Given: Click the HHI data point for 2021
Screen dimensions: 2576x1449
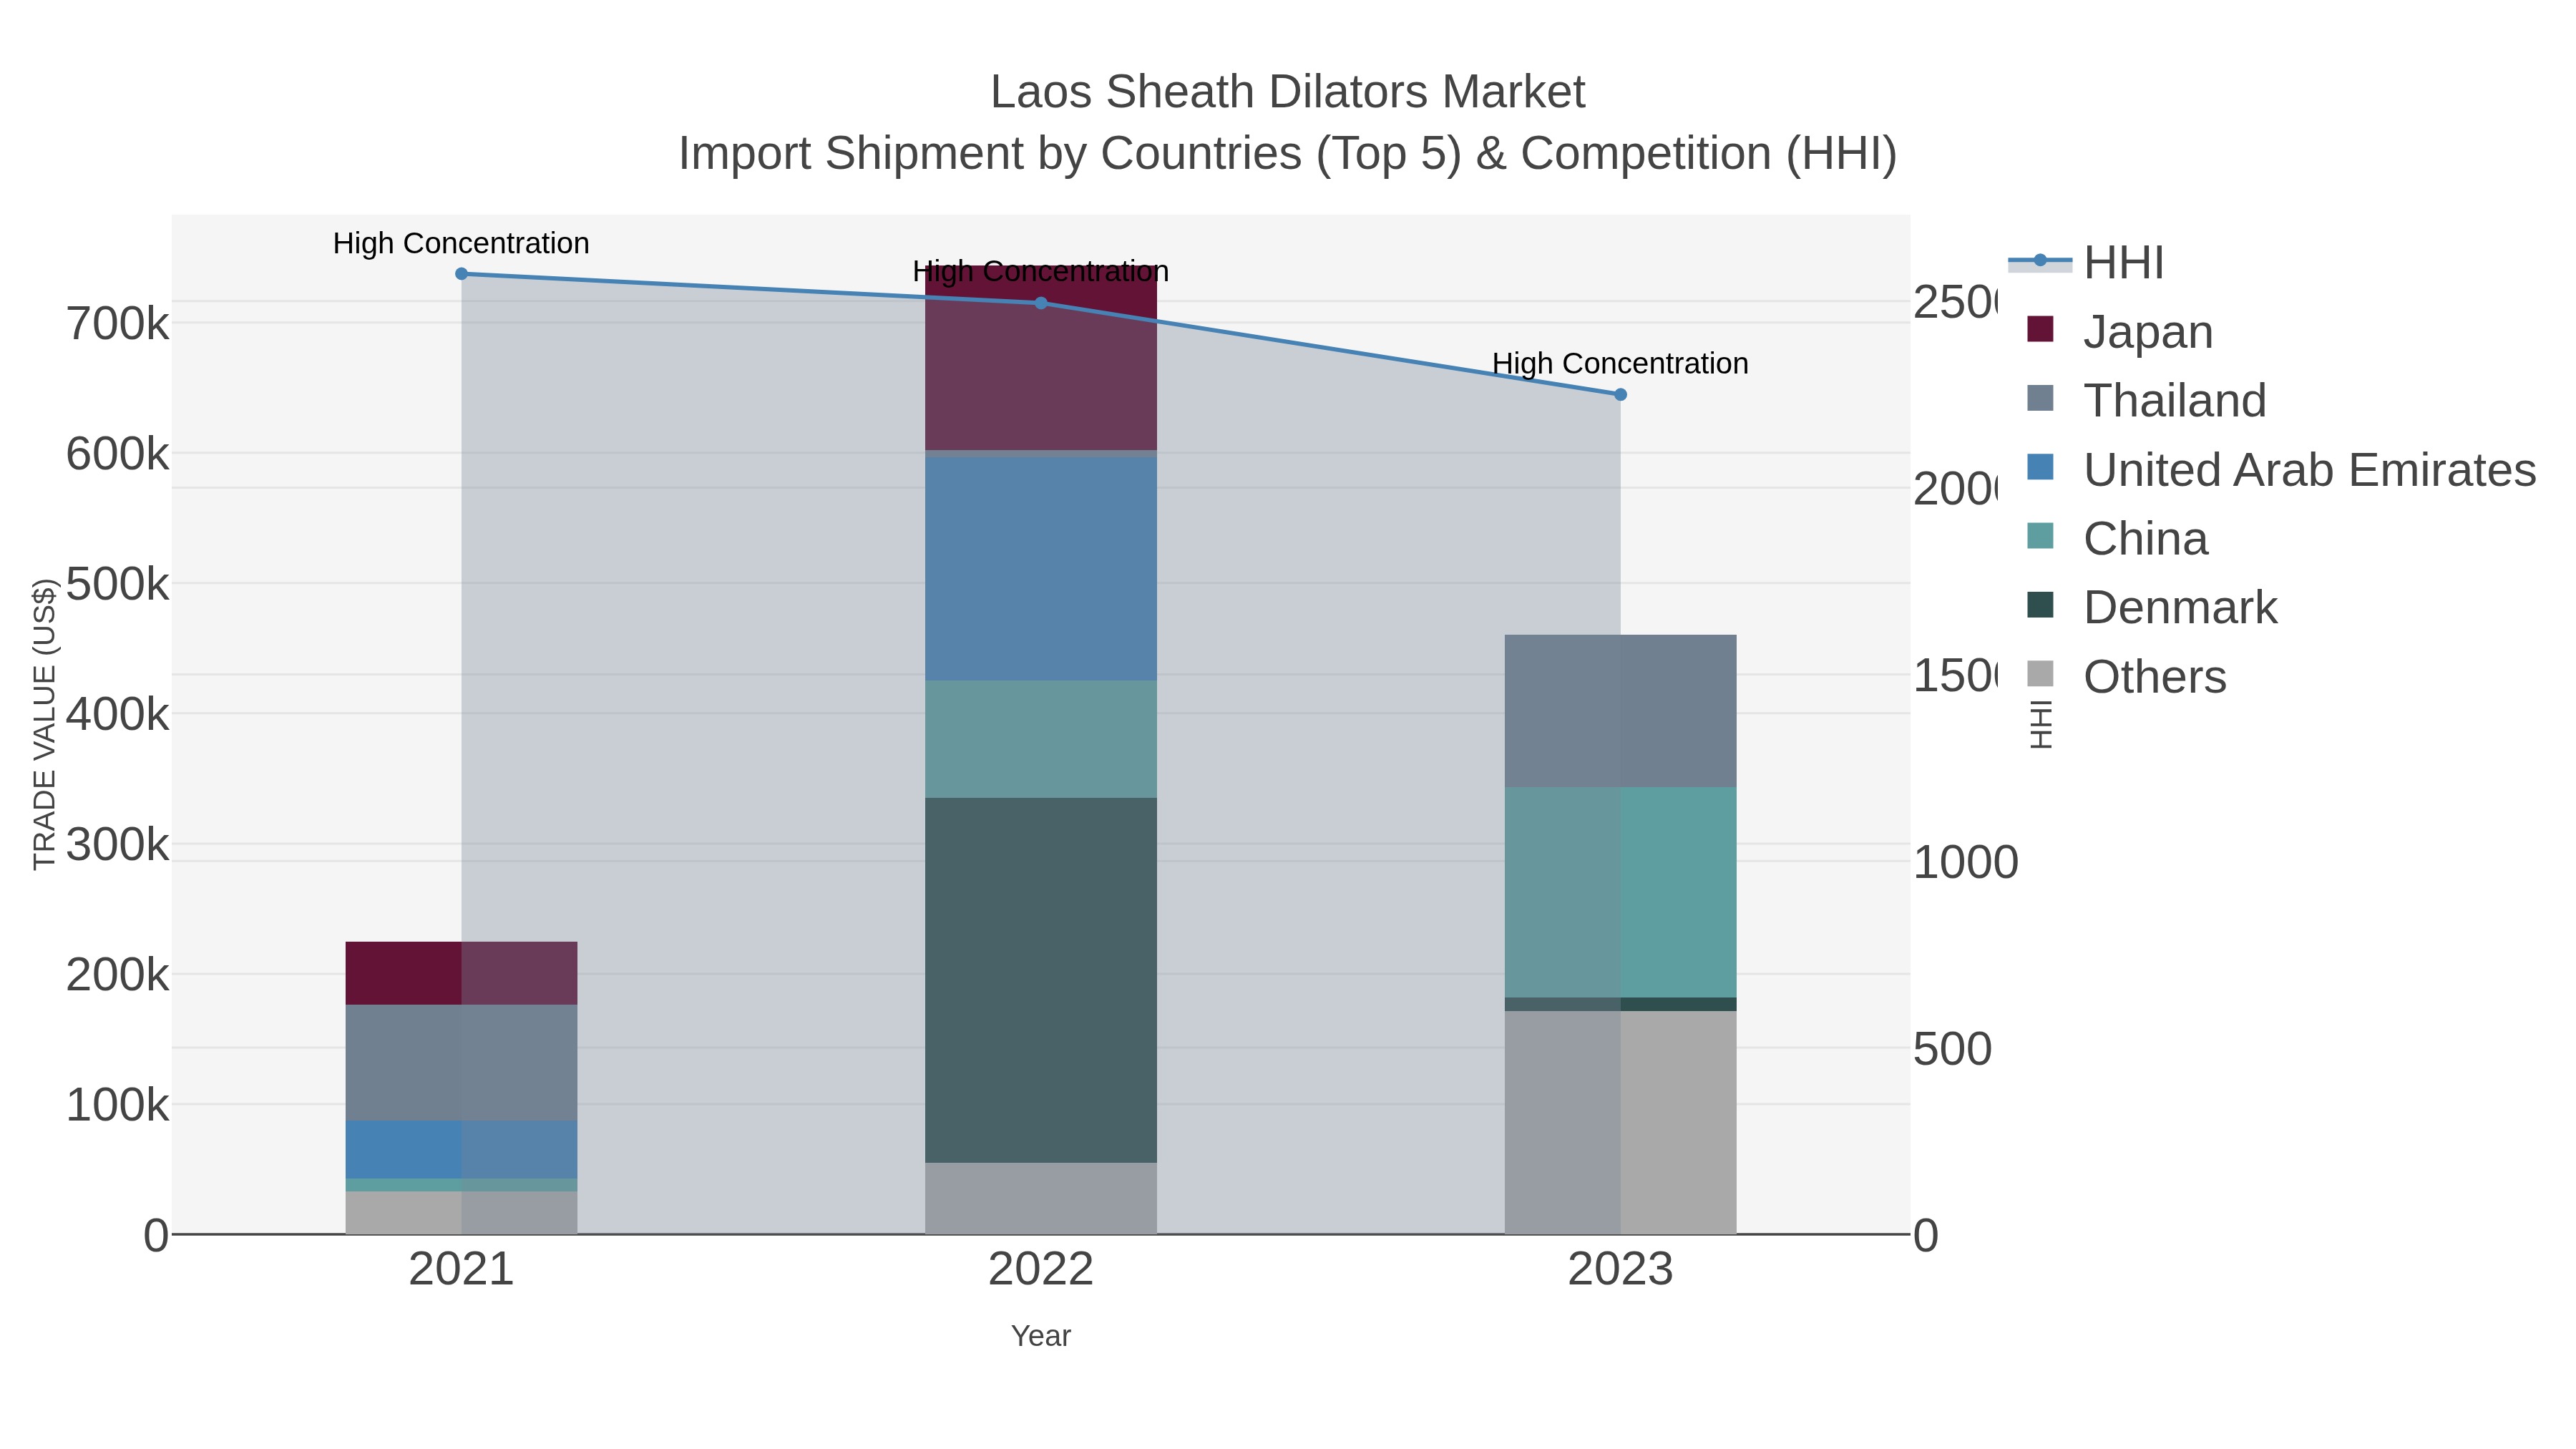Looking at the screenshot, I should (x=461, y=274).
